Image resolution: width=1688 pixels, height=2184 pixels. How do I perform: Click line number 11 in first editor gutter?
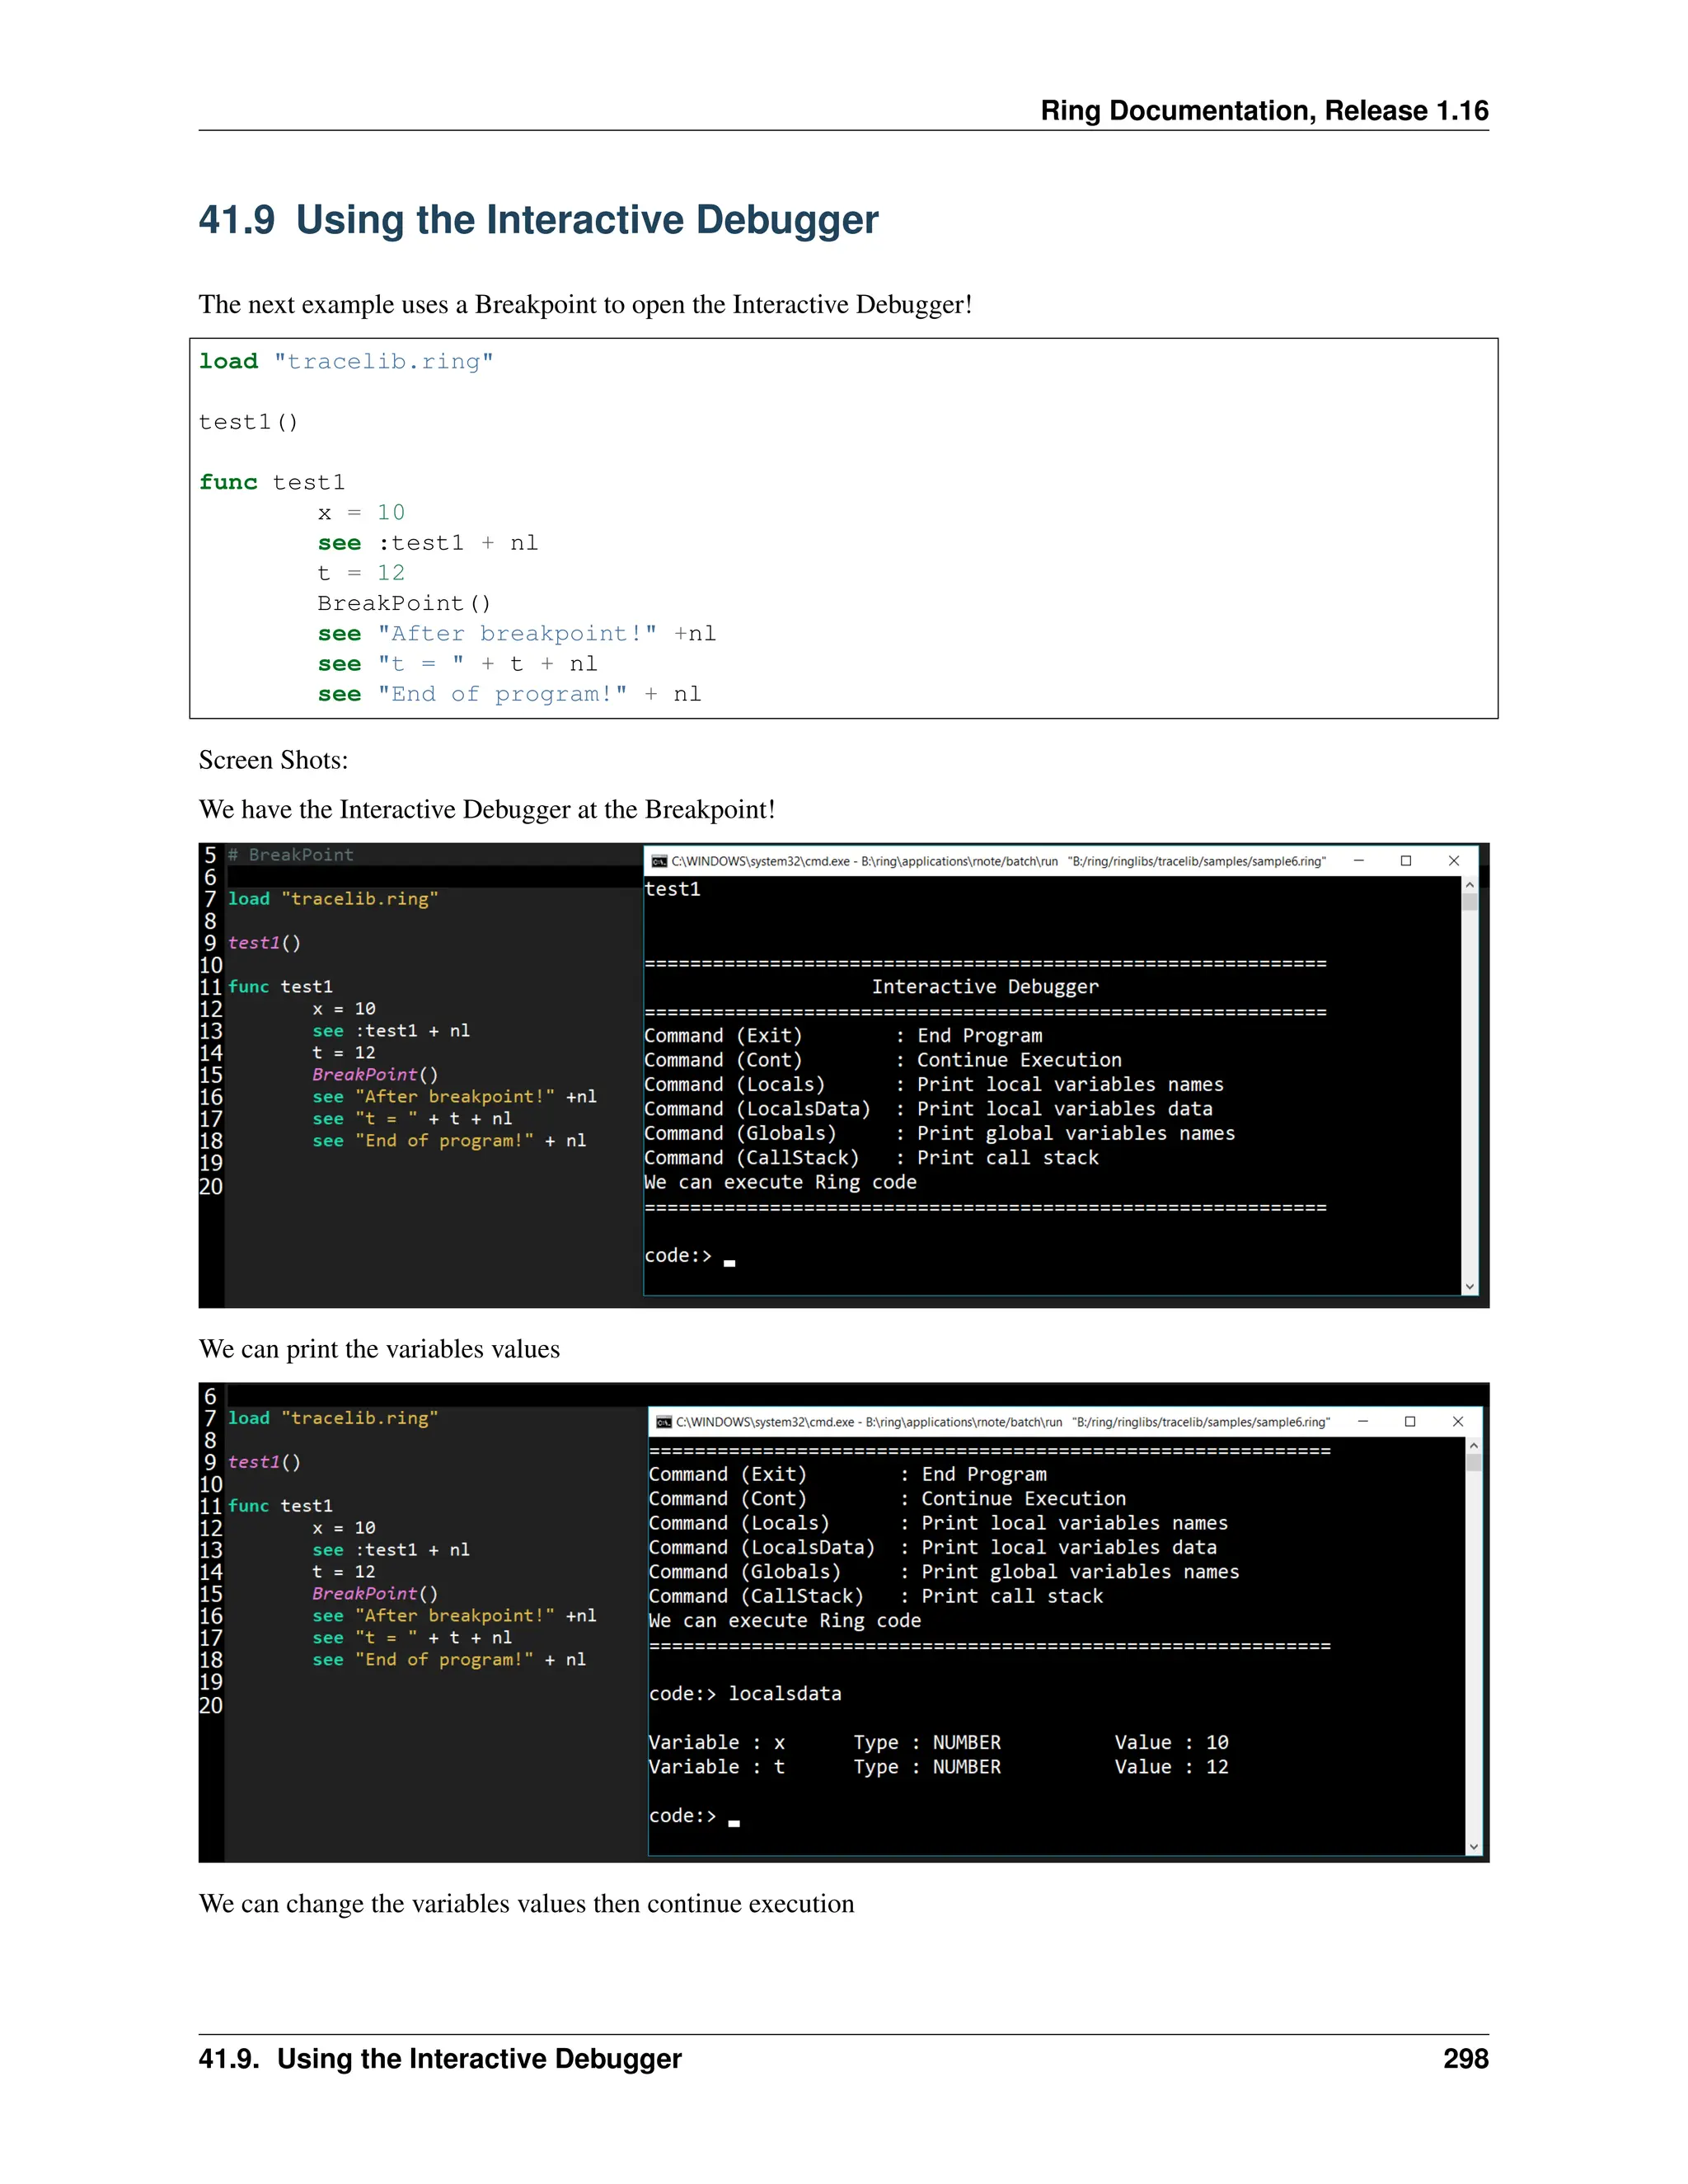pyautogui.click(x=210, y=987)
